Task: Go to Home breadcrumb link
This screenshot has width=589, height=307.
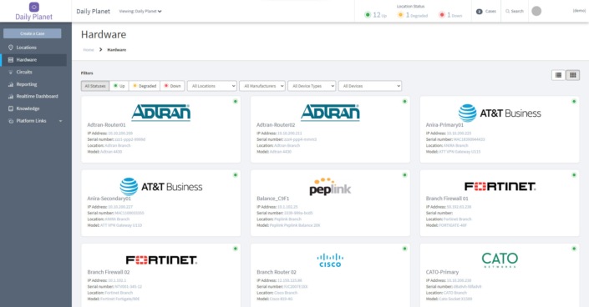Action: point(89,49)
